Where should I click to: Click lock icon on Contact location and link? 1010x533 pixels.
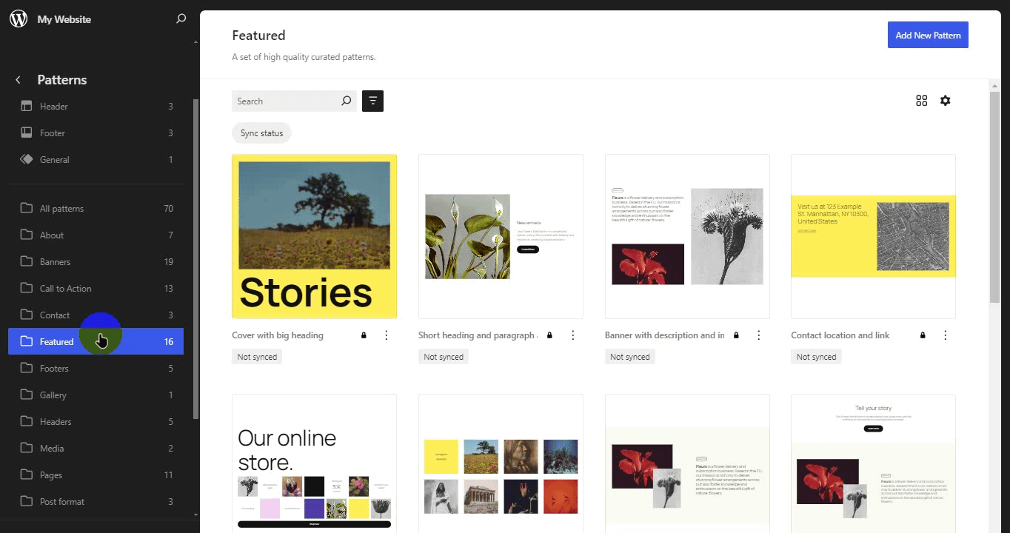point(923,335)
